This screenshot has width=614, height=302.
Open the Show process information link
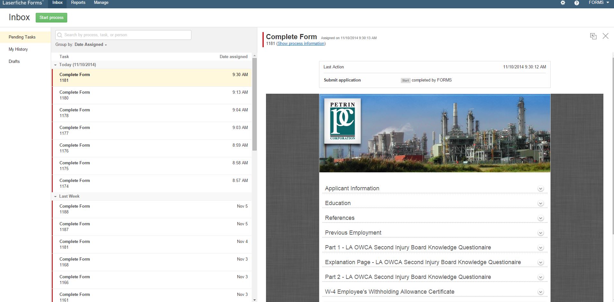pos(301,44)
